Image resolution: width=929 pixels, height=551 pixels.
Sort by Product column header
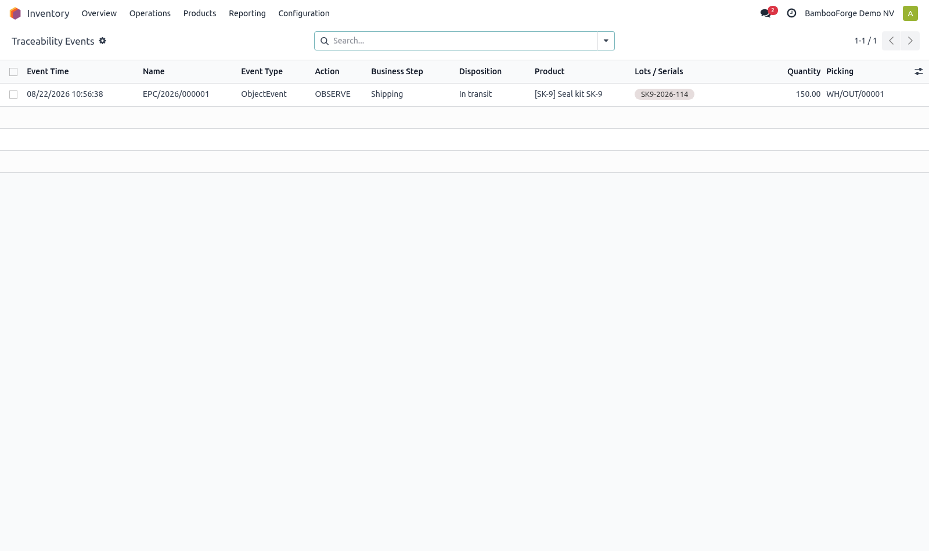pyautogui.click(x=549, y=71)
